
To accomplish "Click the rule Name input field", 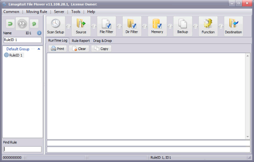I will coord(22,40).
